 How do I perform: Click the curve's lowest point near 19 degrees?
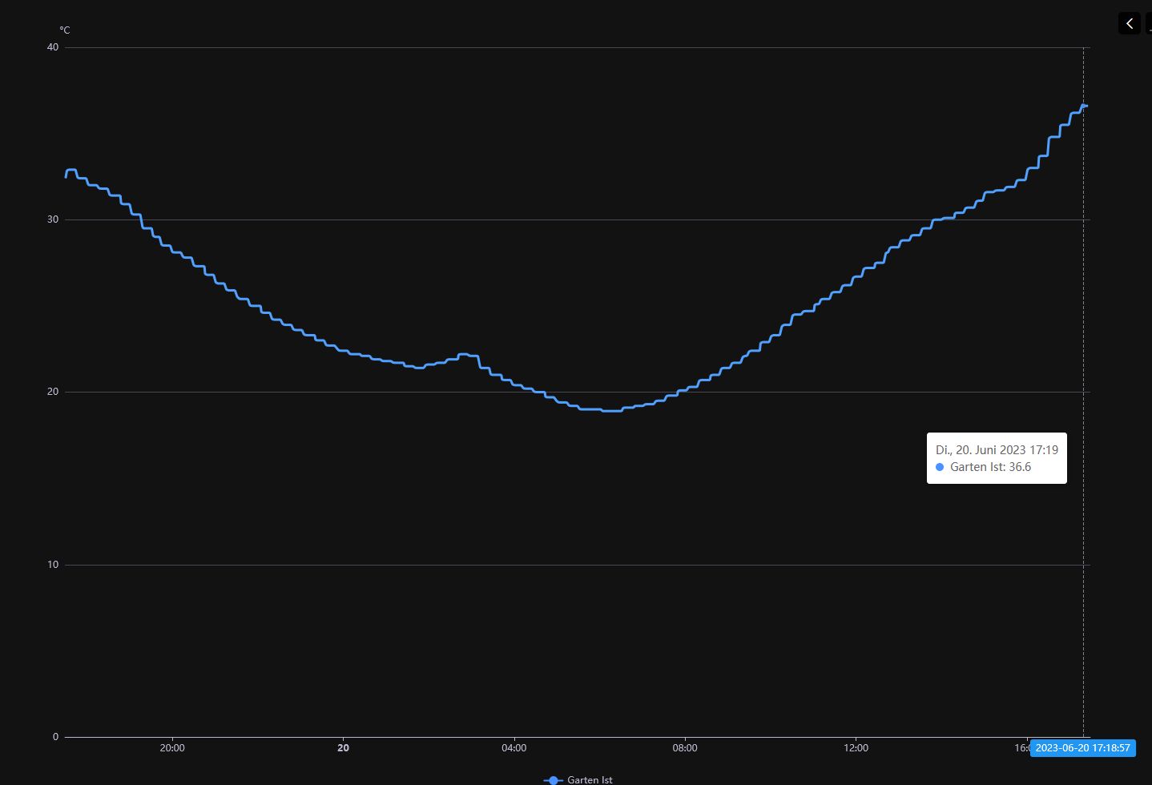(x=611, y=411)
